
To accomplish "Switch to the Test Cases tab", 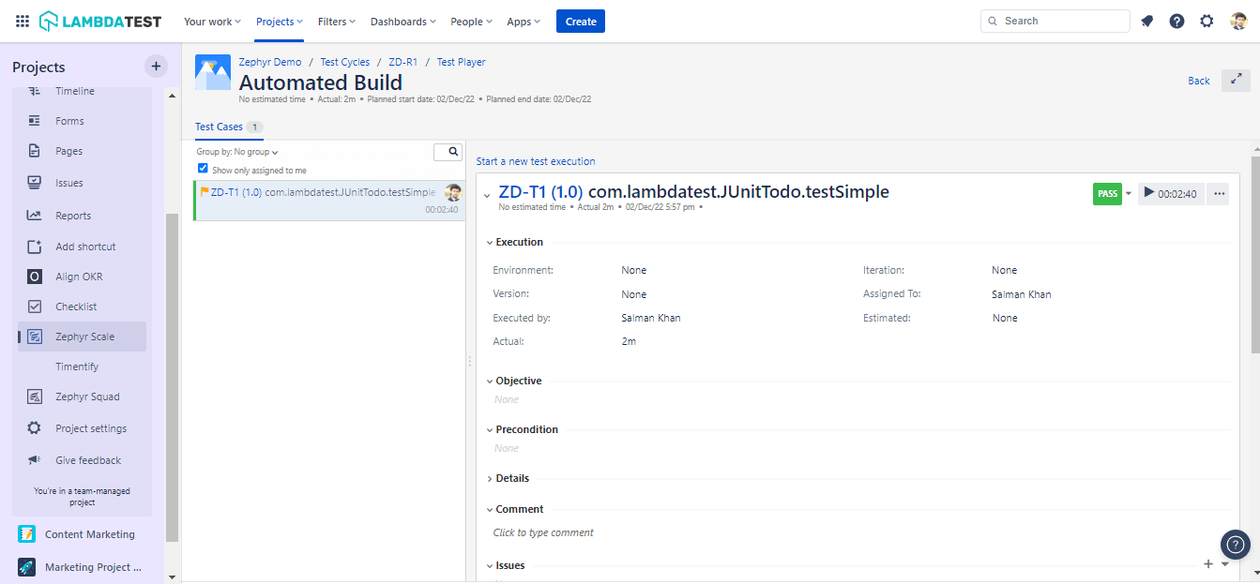I will 218,127.
